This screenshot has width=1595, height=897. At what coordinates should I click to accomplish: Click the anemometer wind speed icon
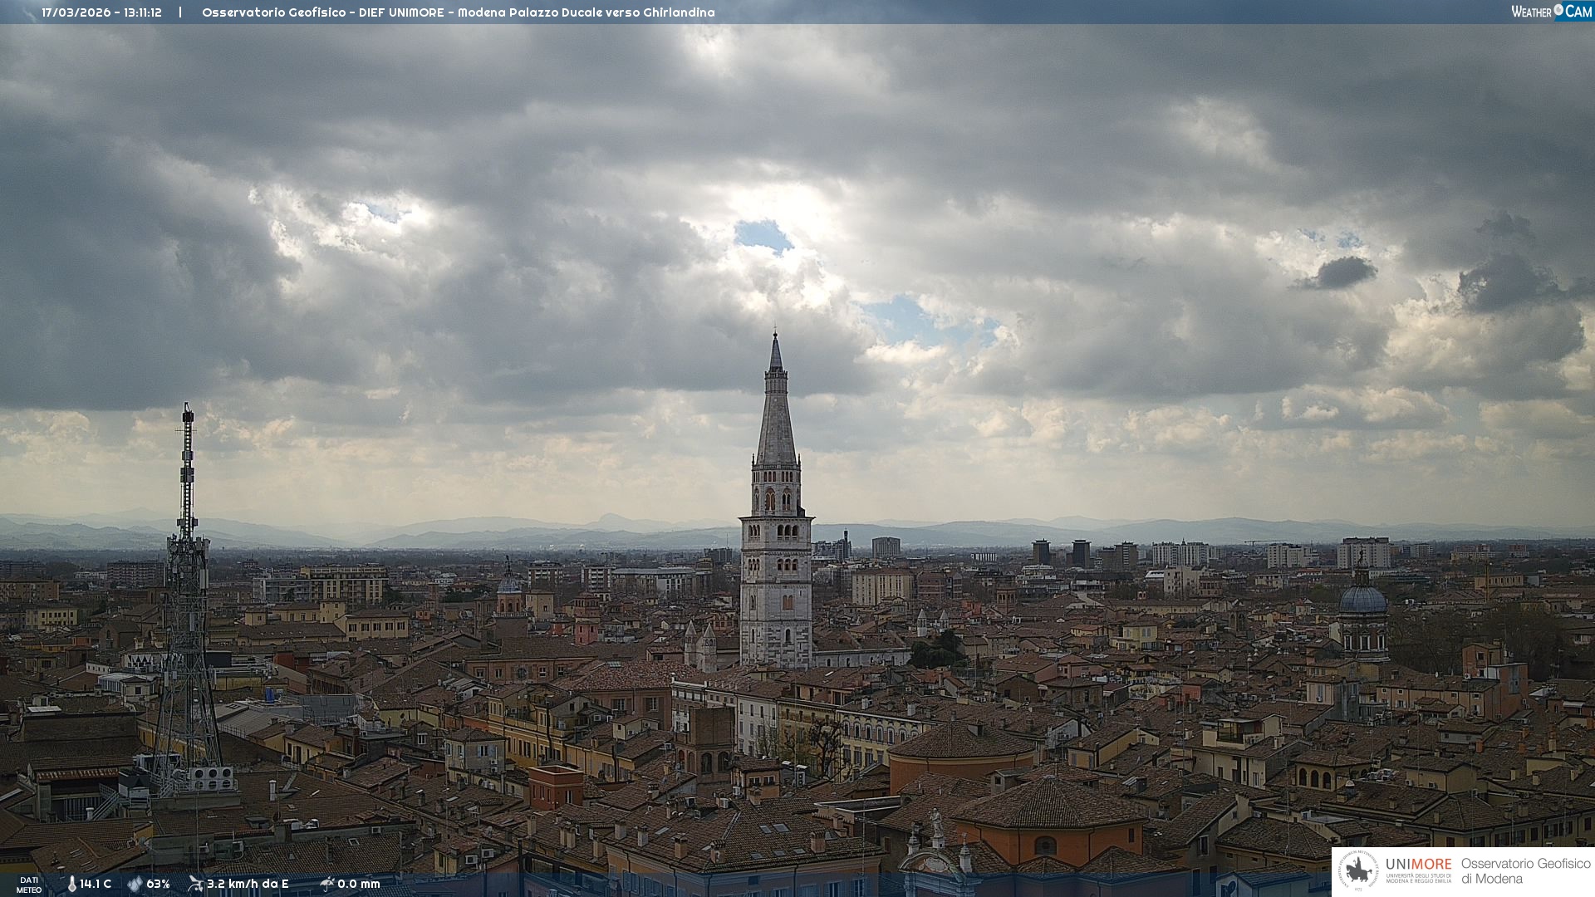pyautogui.click(x=195, y=884)
